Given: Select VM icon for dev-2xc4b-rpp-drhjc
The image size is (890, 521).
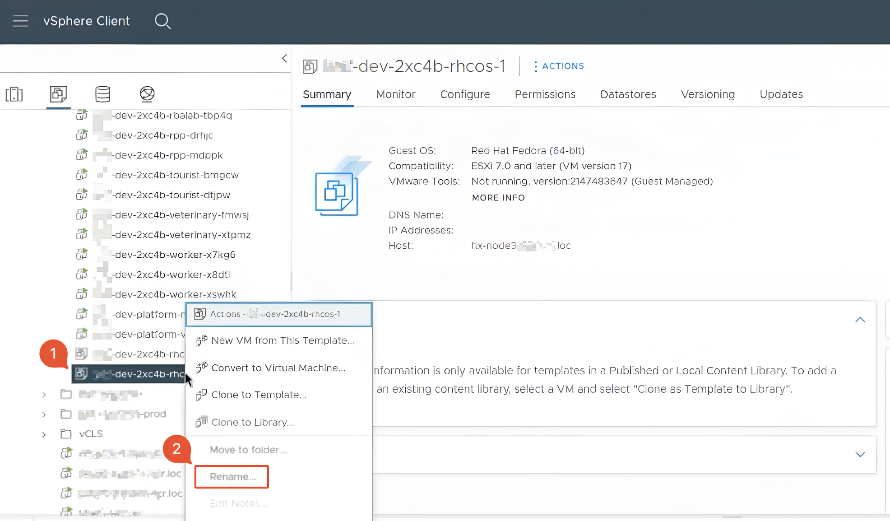Looking at the screenshot, I should tap(82, 135).
